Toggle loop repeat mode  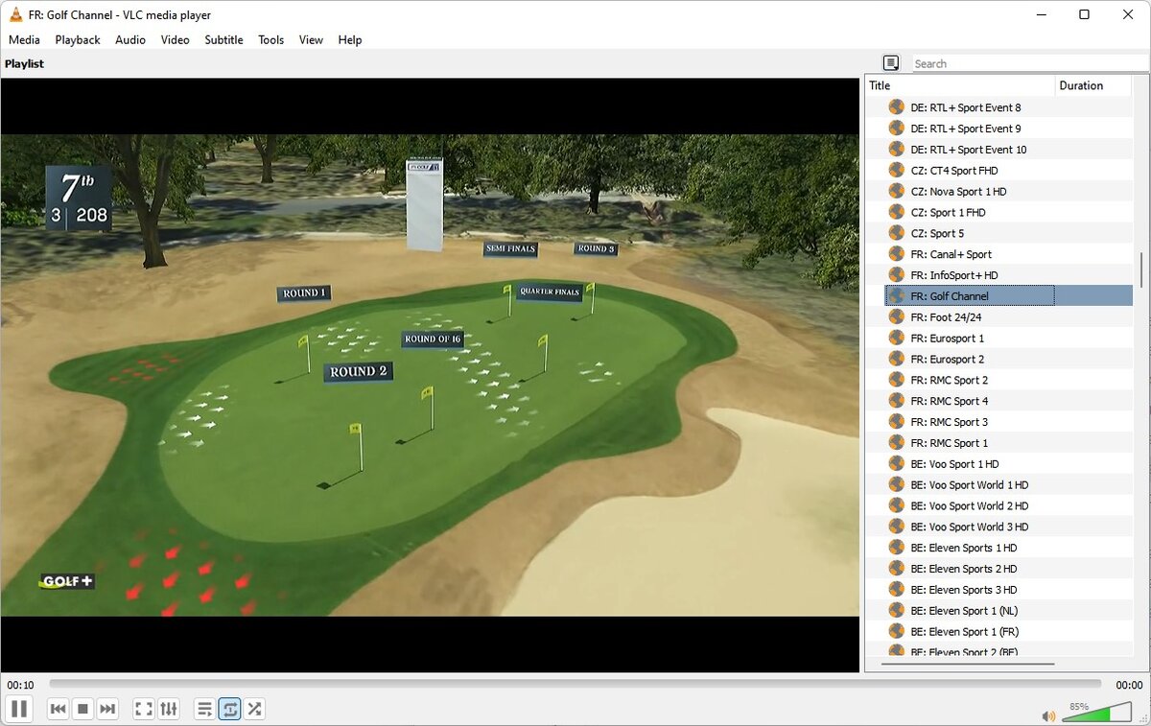[x=229, y=709]
